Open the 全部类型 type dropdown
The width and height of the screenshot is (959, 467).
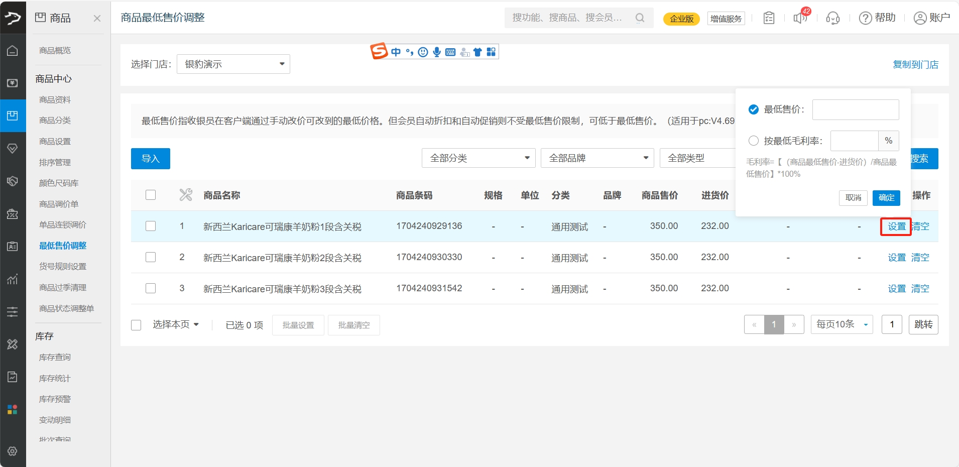[x=698, y=158]
